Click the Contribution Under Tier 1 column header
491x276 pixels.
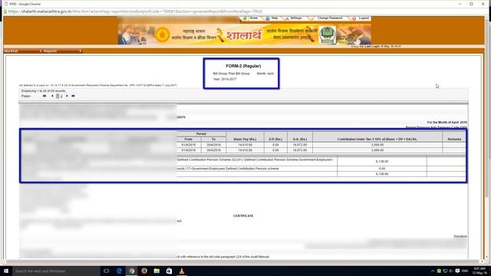tap(377, 139)
